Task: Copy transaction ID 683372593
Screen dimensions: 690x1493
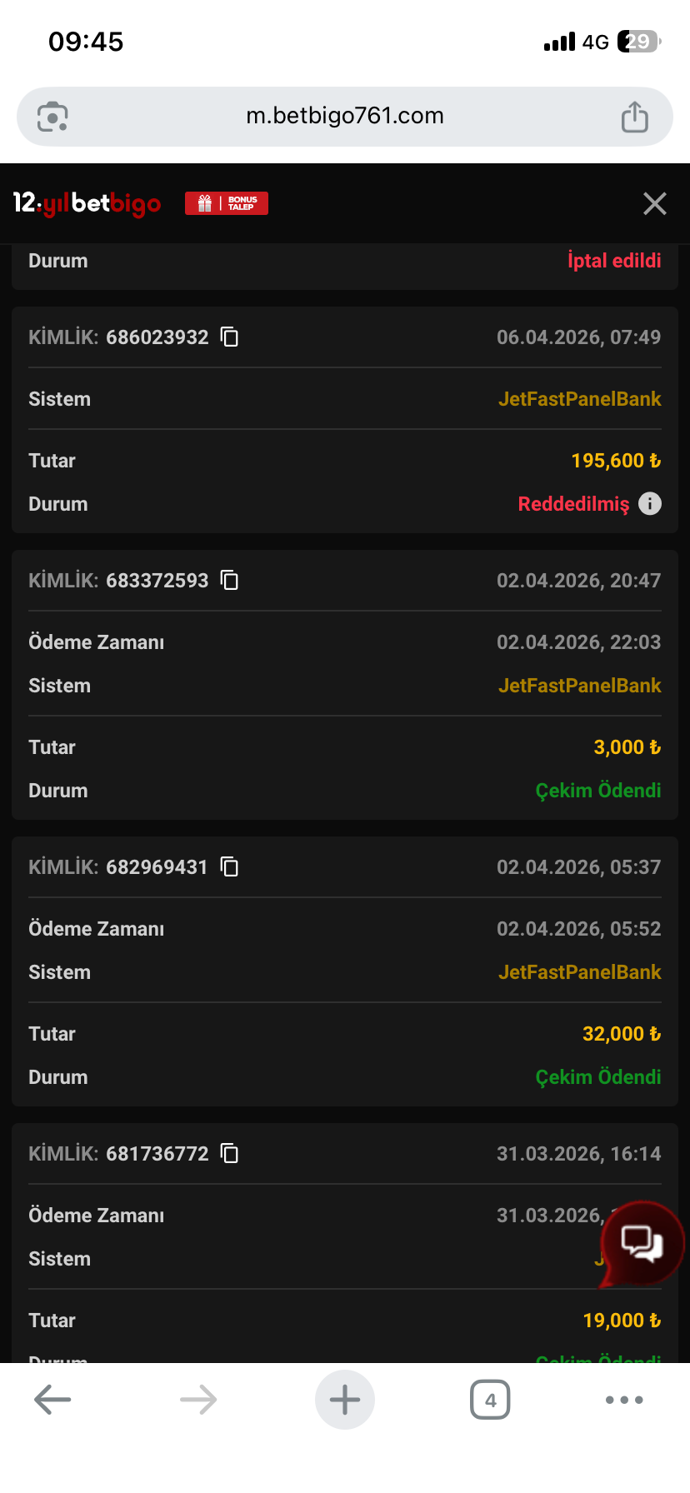Action: click(x=229, y=581)
